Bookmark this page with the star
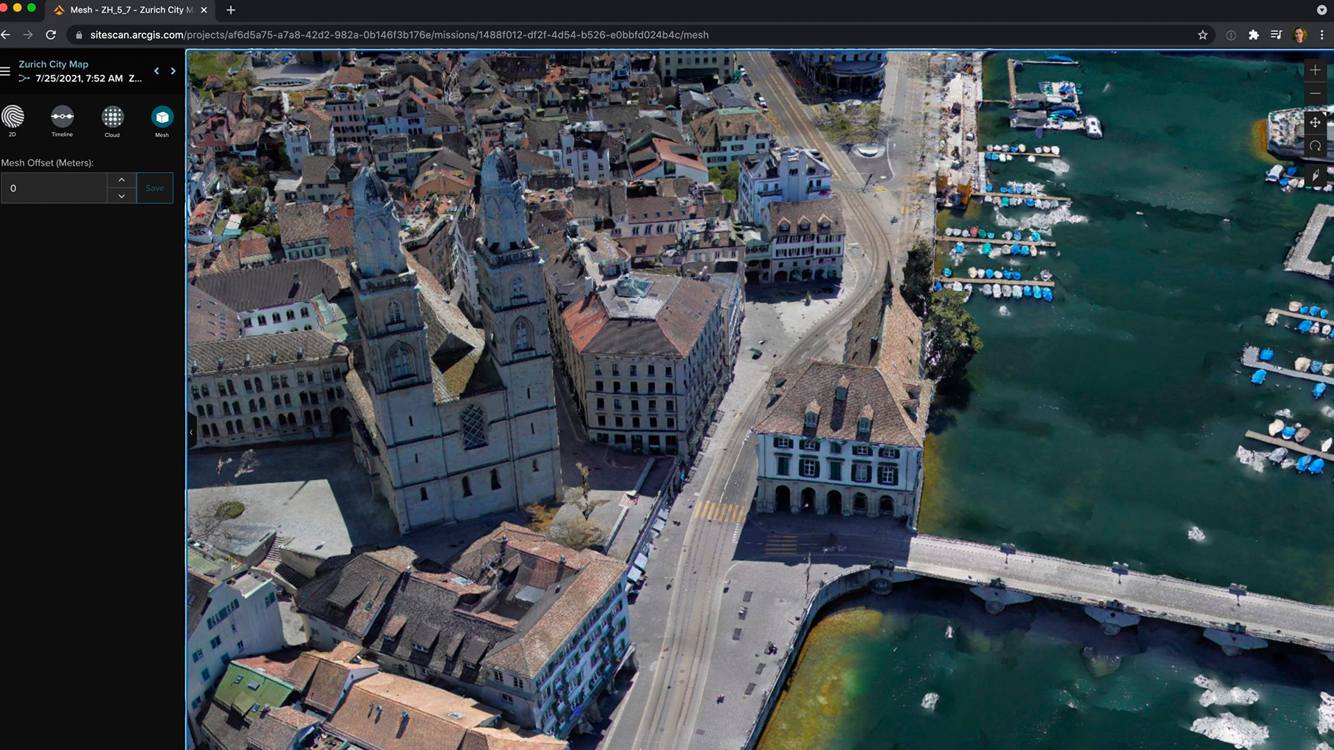1334x750 pixels. [x=1203, y=35]
